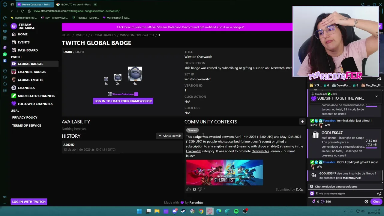Open the Overwatch S1 Conquest image
The image size is (384, 216).
[x=224, y=172]
